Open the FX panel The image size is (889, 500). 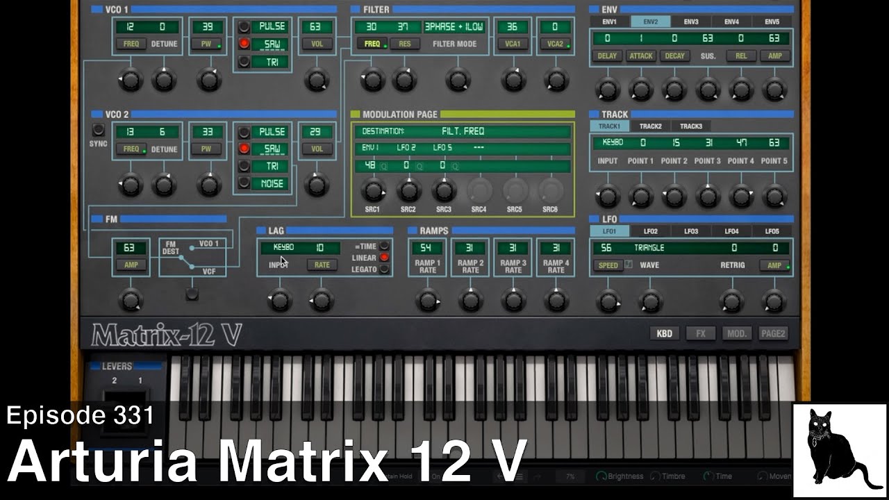pyautogui.click(x=701, y=333)
